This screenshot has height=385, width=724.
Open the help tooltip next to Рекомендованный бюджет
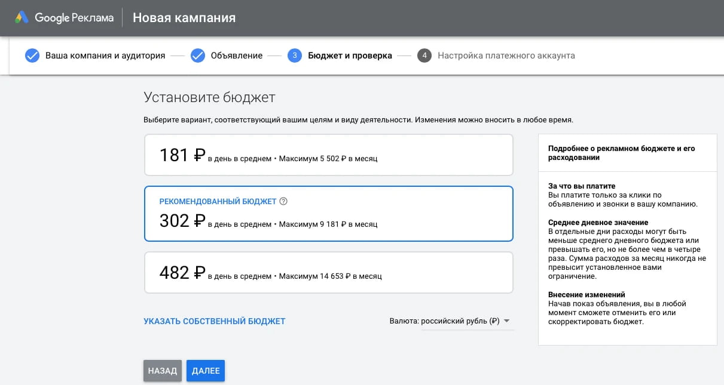pyautogui.click(x=283, y=201)
